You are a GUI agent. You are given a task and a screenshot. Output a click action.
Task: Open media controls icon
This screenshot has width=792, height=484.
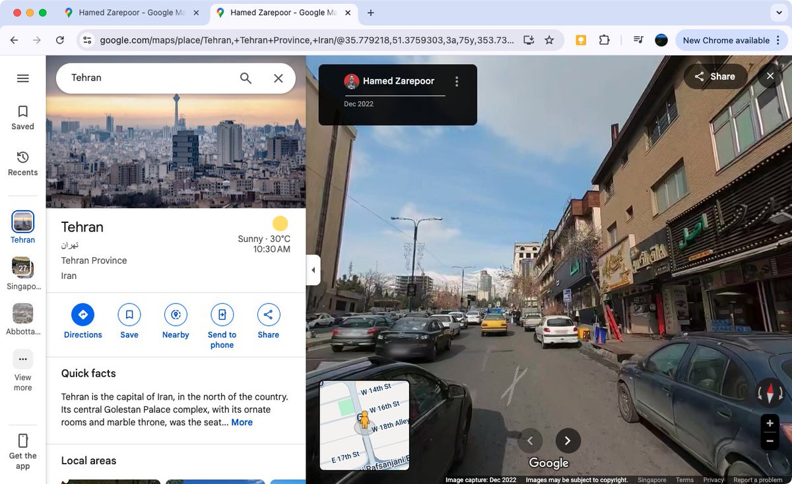[638, 40]
